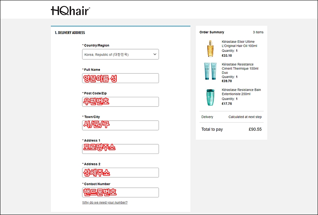Click 'Calculated at next step' delivery text

[x=245, y=117]
